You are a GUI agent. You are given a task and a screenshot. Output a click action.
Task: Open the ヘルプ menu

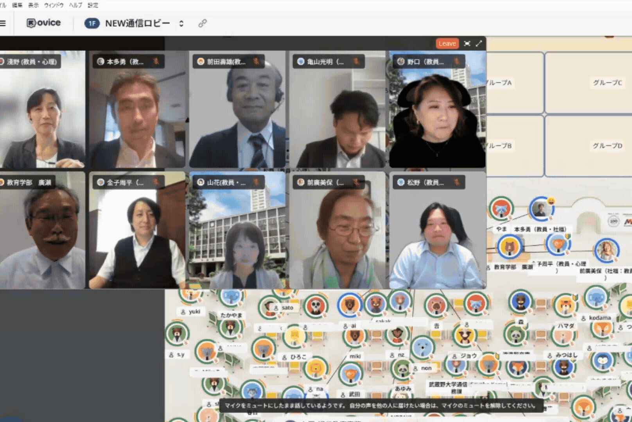[x=75, y=5]
